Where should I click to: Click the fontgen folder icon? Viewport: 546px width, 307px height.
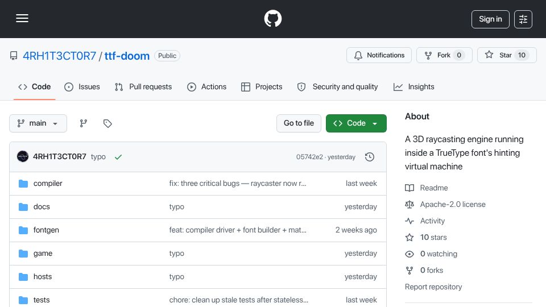(x=23, y=230)
